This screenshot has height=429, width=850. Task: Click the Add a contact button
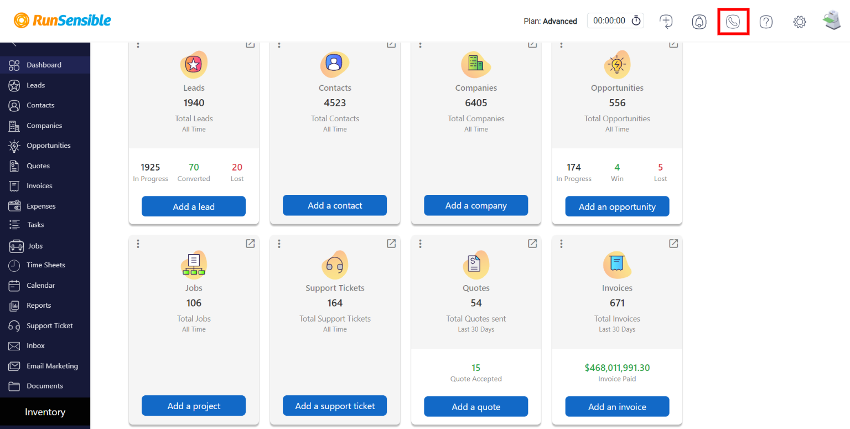[x=335, y=205]
